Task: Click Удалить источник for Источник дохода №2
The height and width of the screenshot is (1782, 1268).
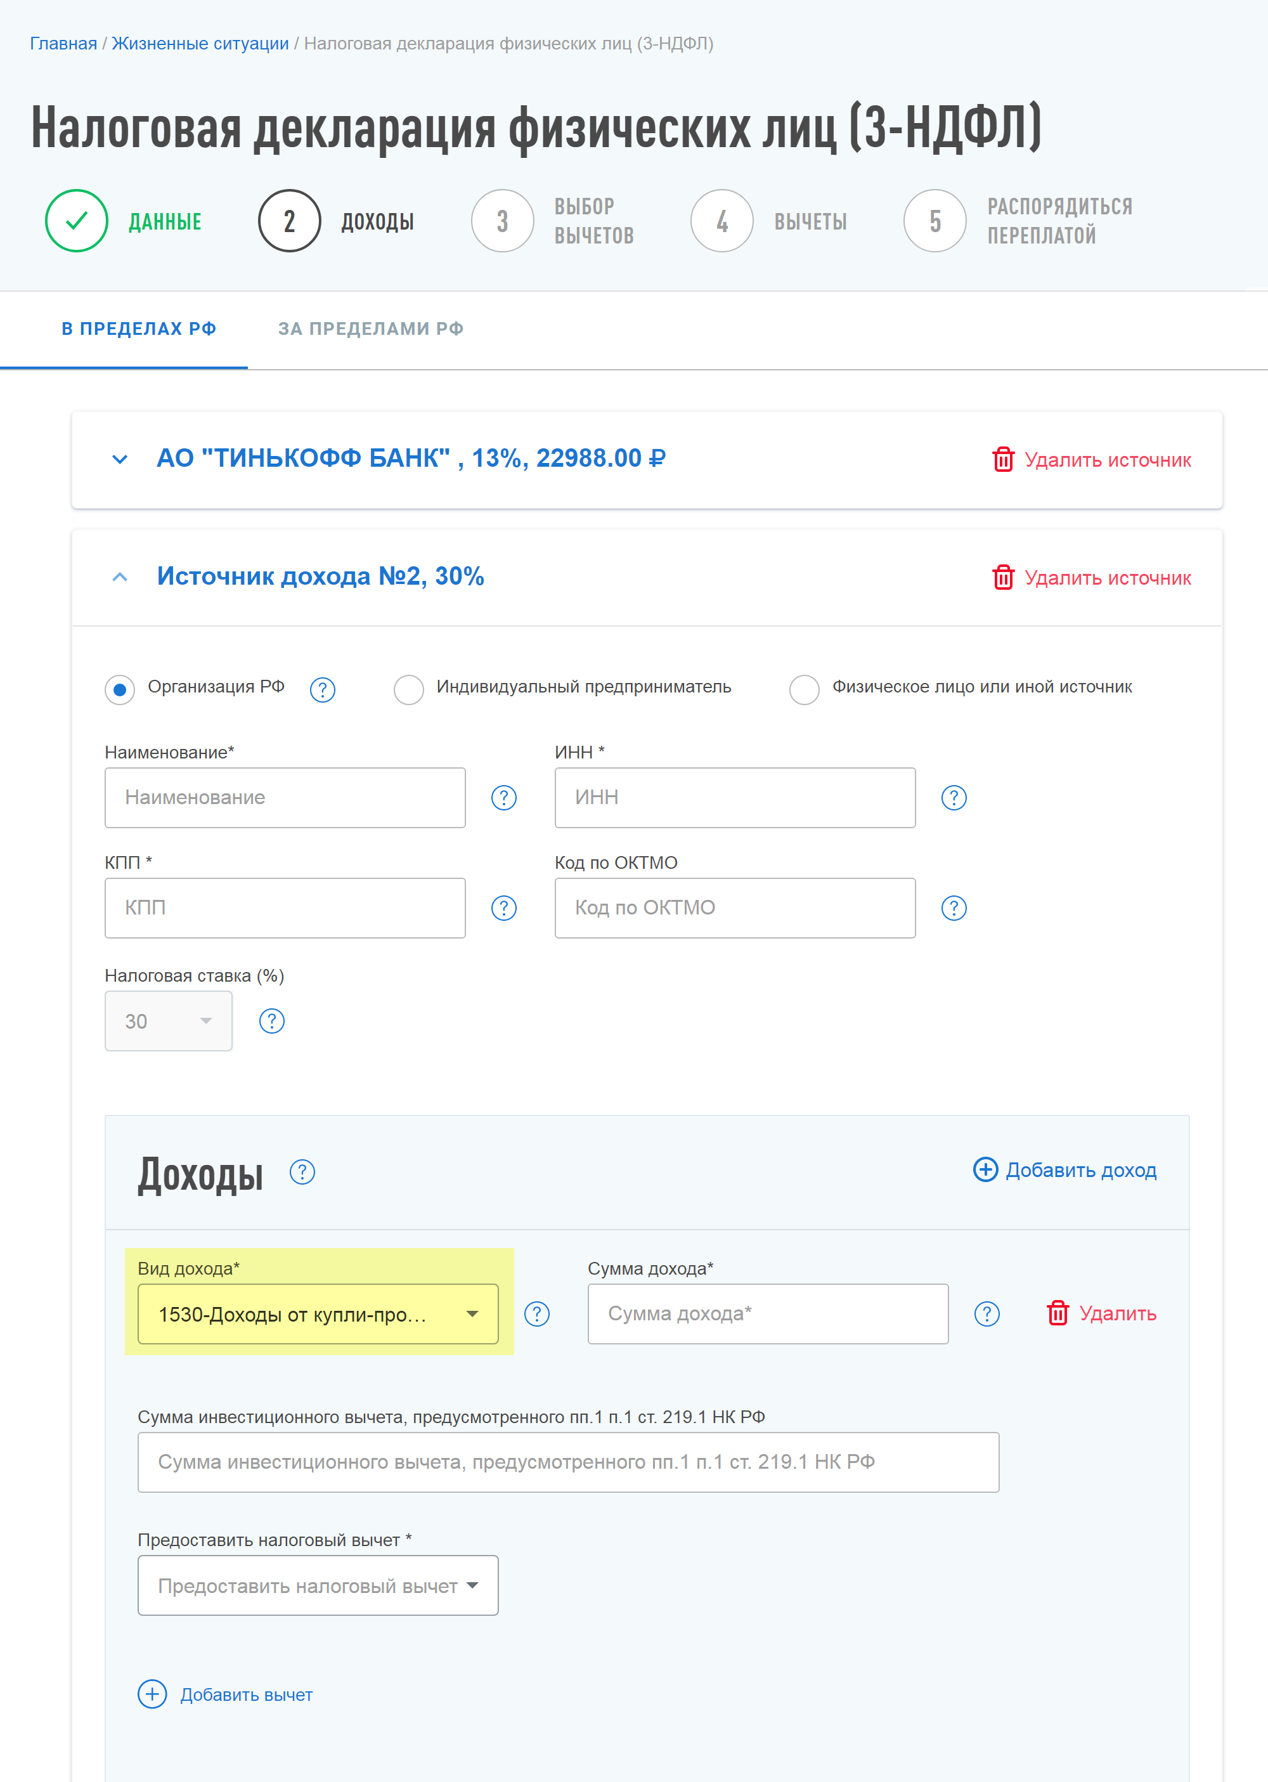Action: [x=1107, y=578]
